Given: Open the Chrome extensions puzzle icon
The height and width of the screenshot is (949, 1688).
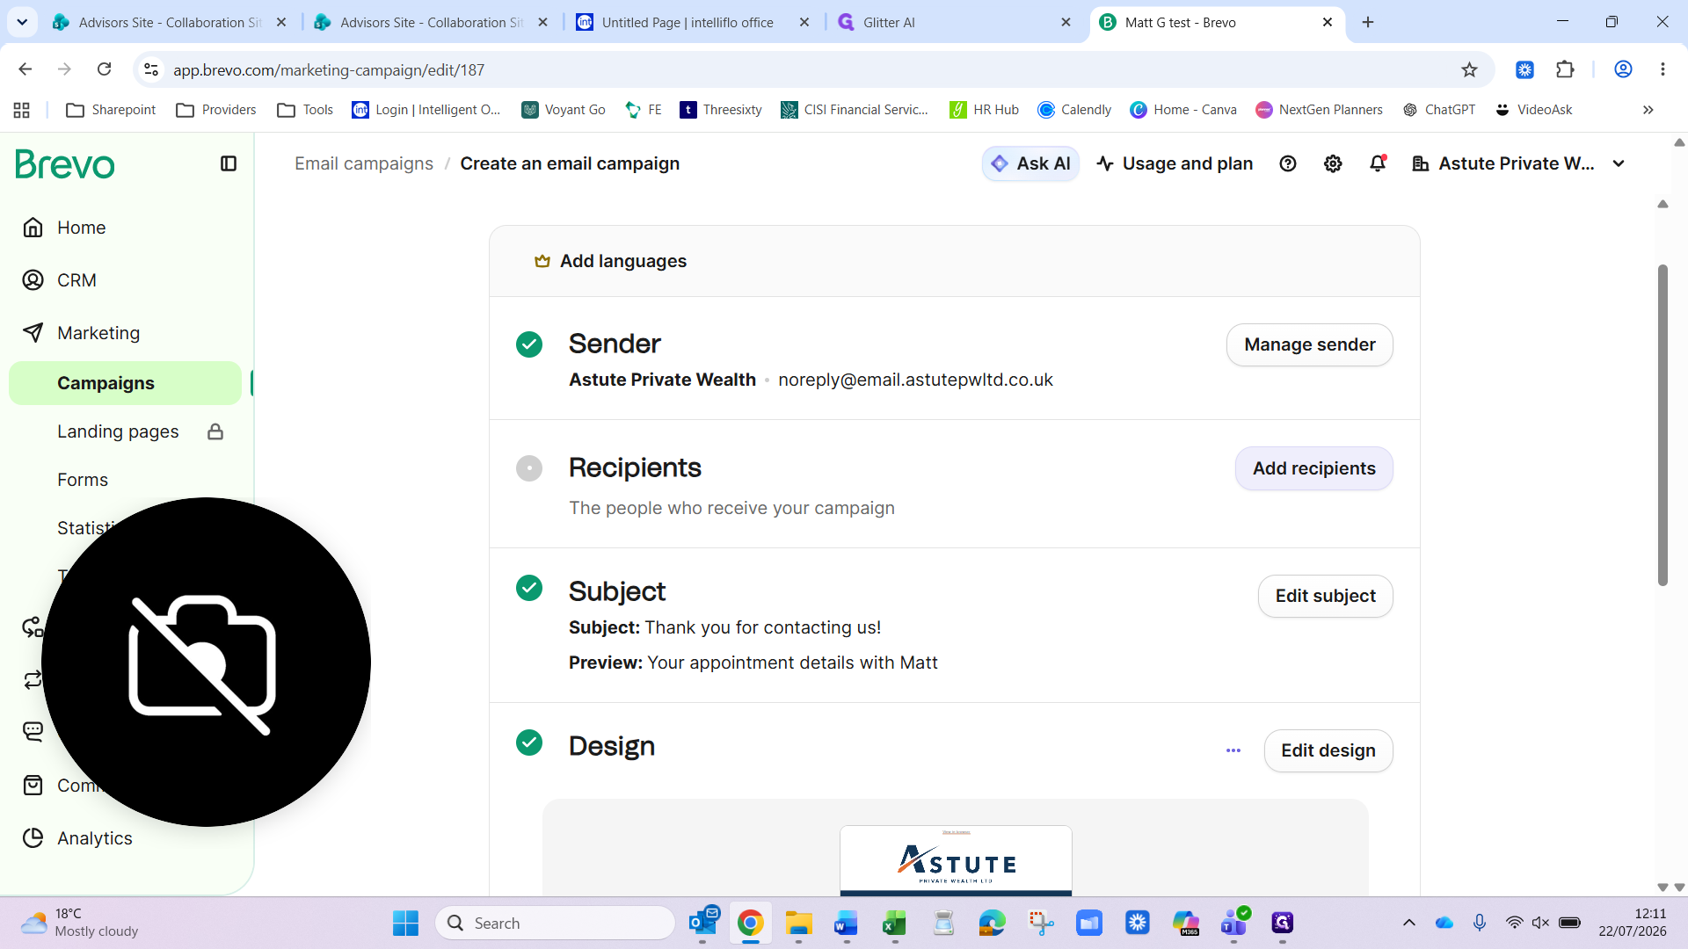Looking at the screenshot, I should click(x=1565, y=69).
